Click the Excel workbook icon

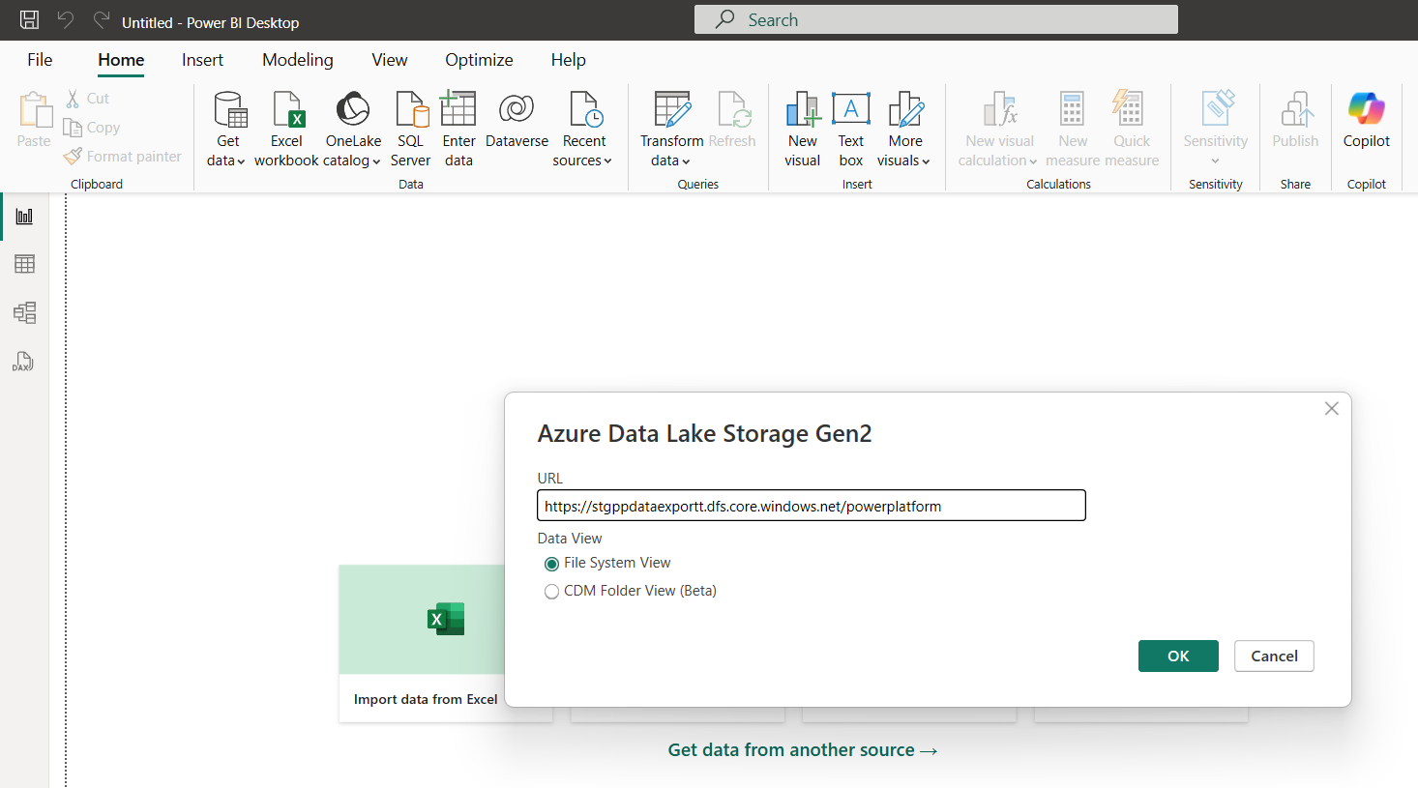pos(287,111)
